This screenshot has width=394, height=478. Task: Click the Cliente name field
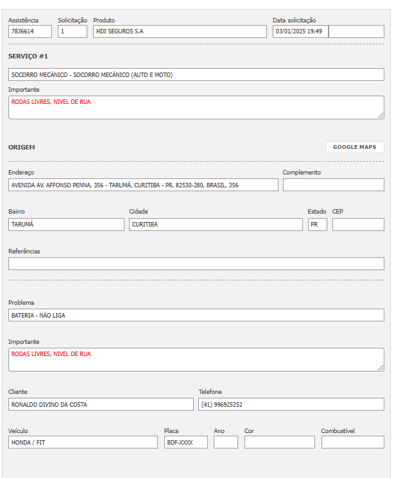coord(101,404)
